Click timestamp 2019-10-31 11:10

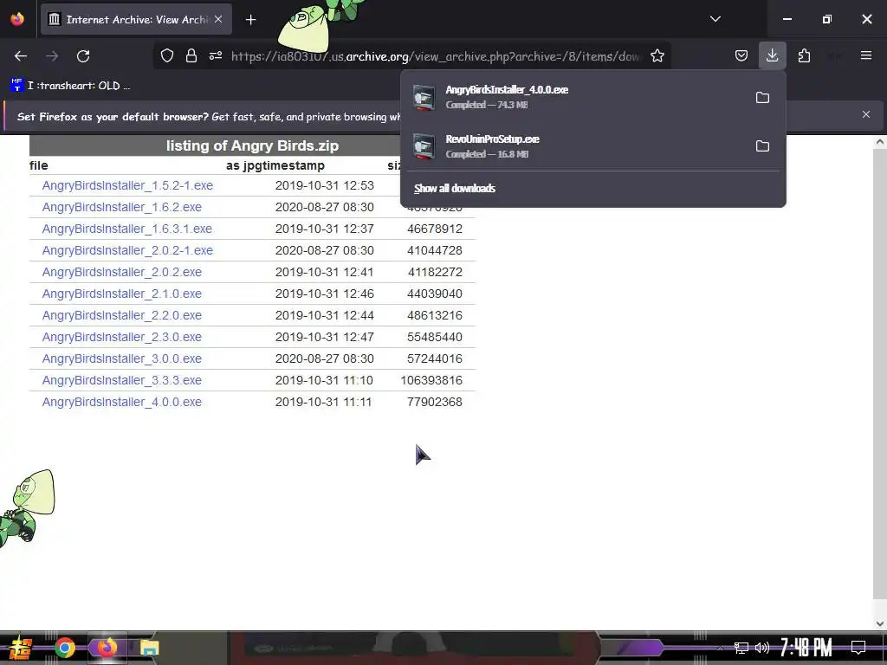324,381
